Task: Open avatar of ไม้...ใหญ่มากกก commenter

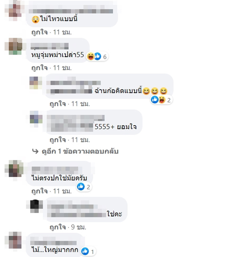Action: click(x=15, y=240)
